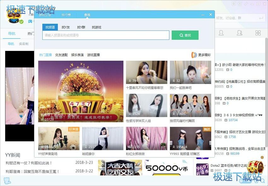Open 十里春风不如你明星等着您 stream thumbnail
The width and height of the screenshot is (268, 186).
tap(147, 72)
